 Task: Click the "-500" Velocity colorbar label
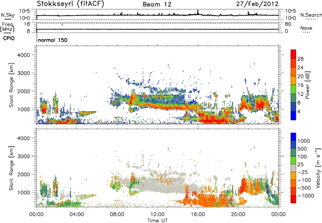[x=304, y=188]
